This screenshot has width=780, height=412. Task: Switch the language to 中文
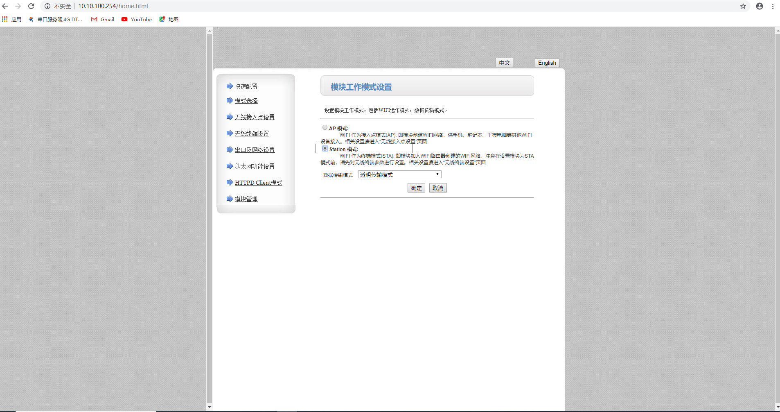(504, 63)
